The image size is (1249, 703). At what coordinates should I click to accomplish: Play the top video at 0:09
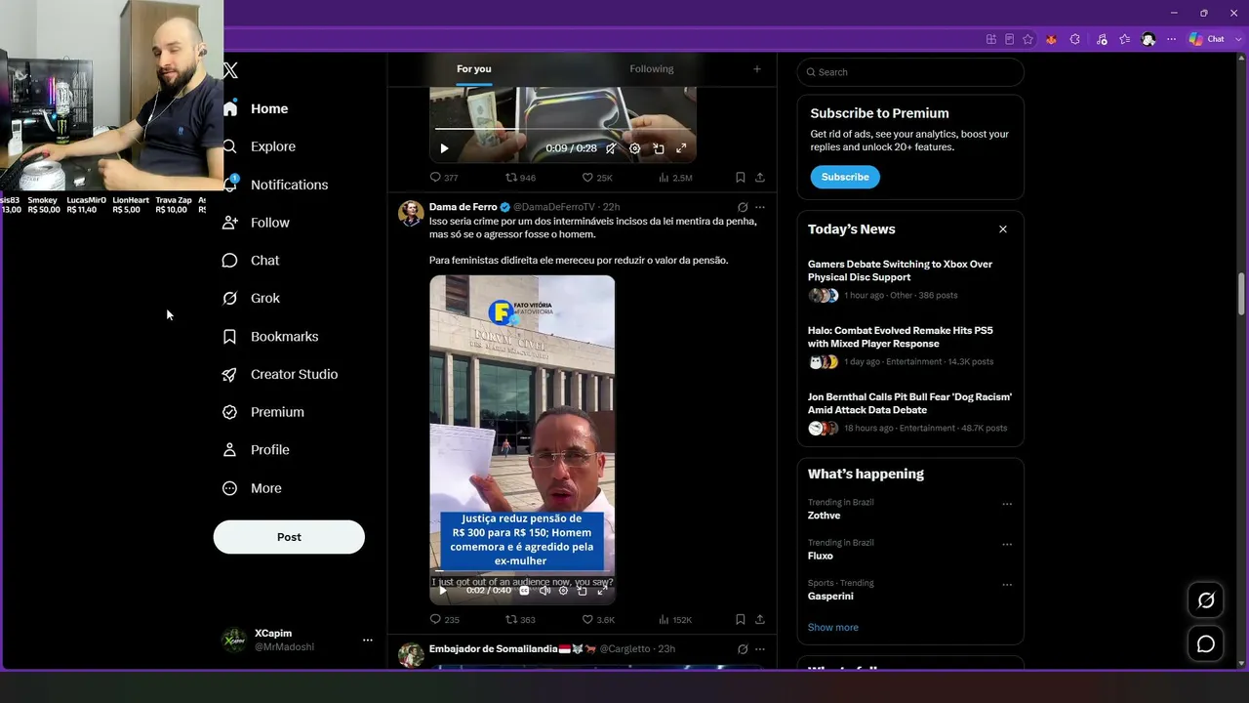click(x=444, y=148)
